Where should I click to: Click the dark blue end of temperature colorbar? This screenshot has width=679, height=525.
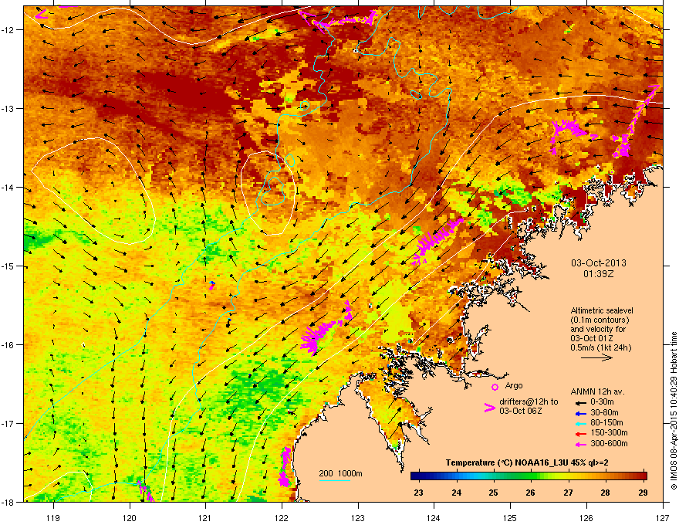point(416,476)
